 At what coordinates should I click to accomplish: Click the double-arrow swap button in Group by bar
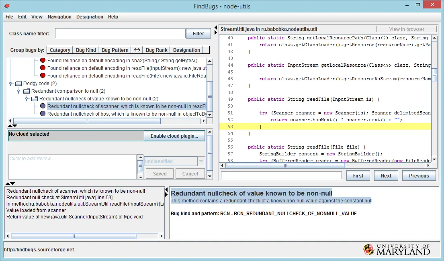137,50
